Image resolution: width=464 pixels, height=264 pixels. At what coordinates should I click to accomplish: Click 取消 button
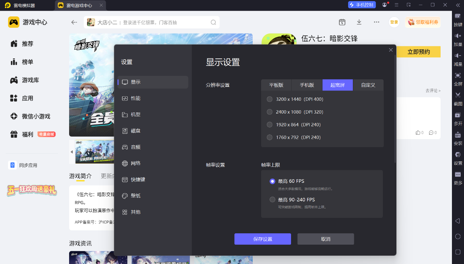click(x=325, y=239)
